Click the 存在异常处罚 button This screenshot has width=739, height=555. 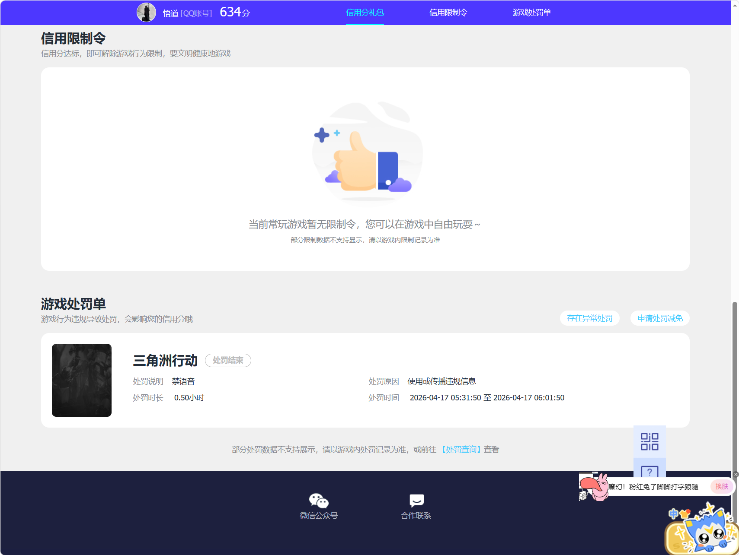pos(590,318)
